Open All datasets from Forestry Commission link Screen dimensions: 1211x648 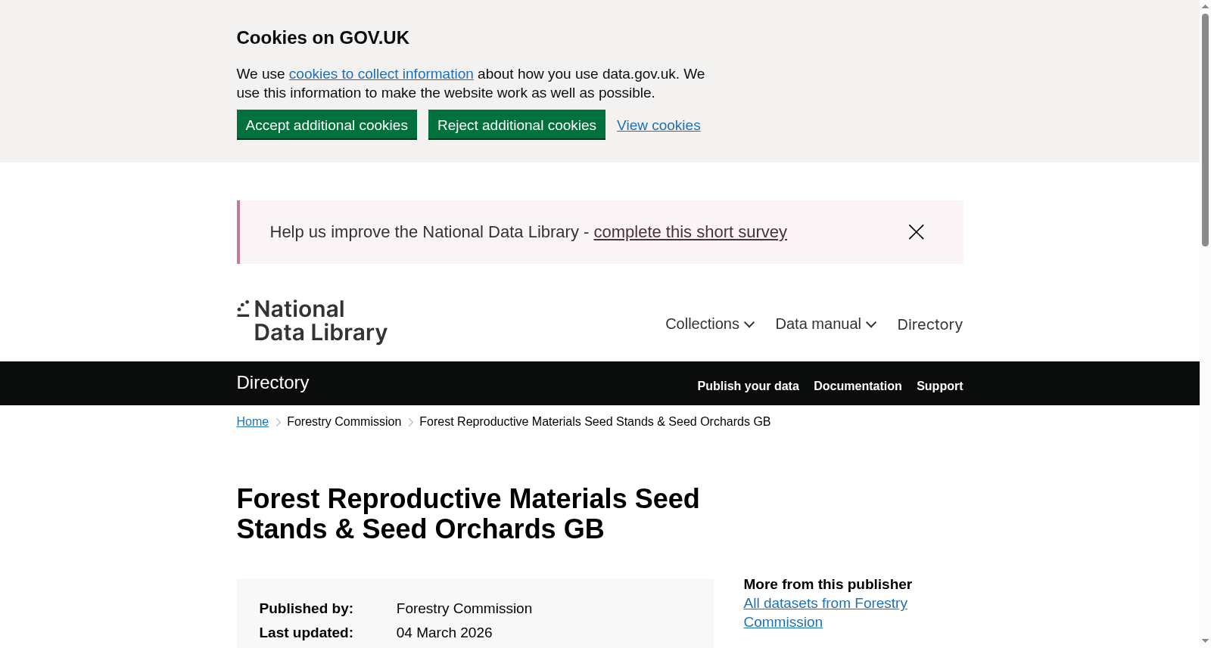[825, 612]
